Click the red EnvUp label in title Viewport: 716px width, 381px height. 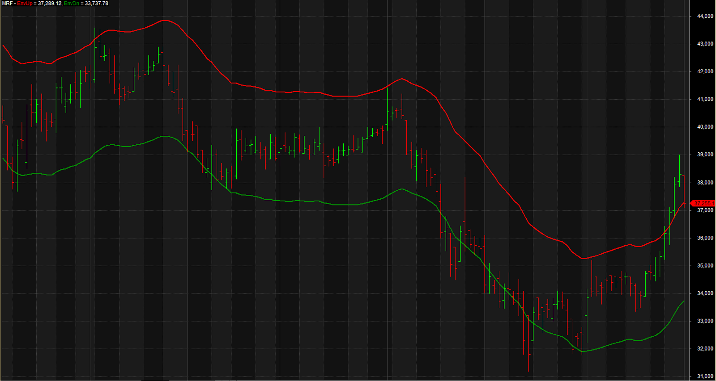pos(25,4)
